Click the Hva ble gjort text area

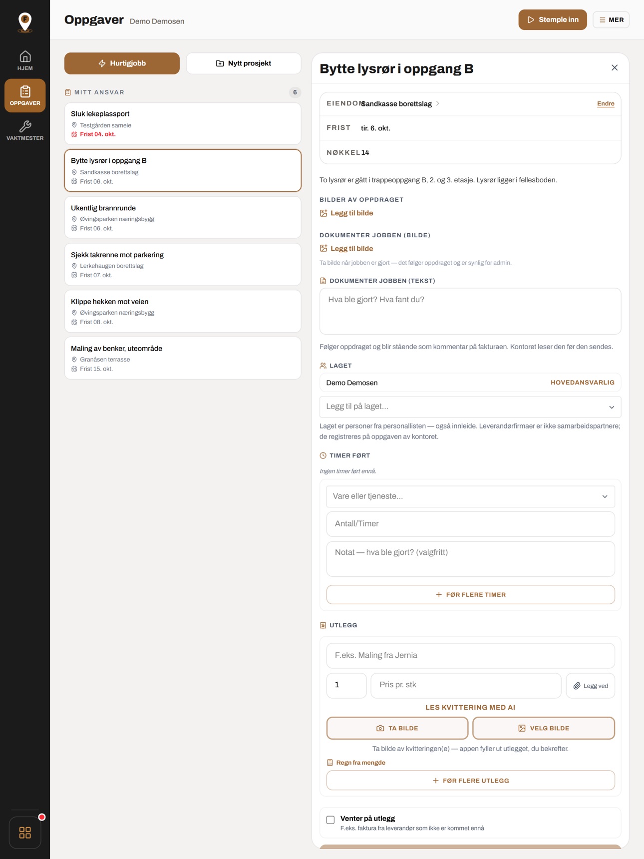(x=470, y=311)
